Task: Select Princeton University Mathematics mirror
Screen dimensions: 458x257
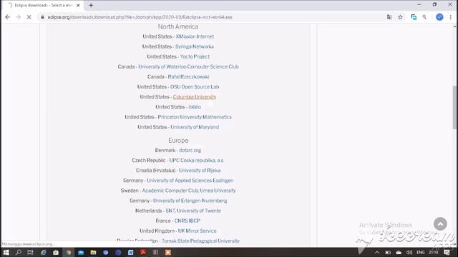Action: pyautogui.click(x=195, y=117)
